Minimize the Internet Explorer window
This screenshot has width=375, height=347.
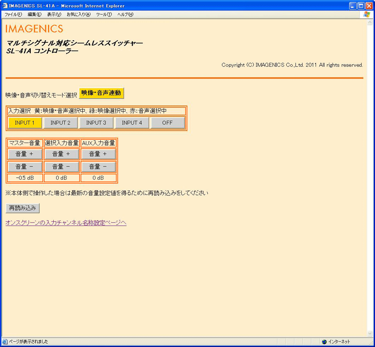[353, 6]
